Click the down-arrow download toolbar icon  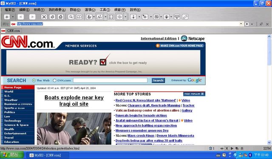tap(133, 17)
